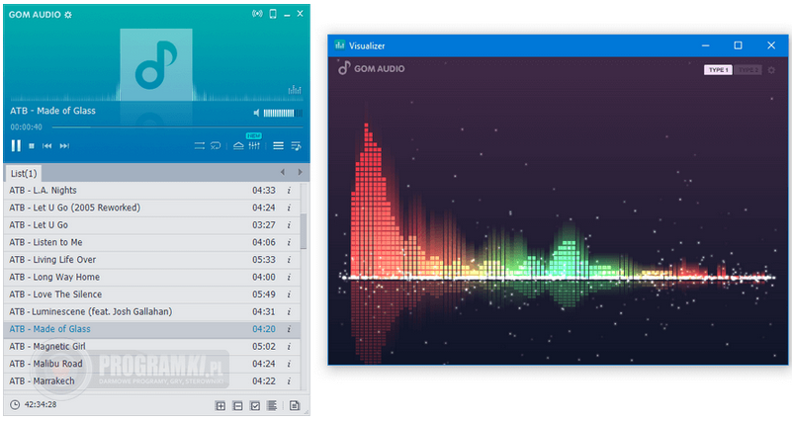Select track ATB - Marrakech
The height and width of the screenshot is (421, 792).
click(x=151, y=380)
